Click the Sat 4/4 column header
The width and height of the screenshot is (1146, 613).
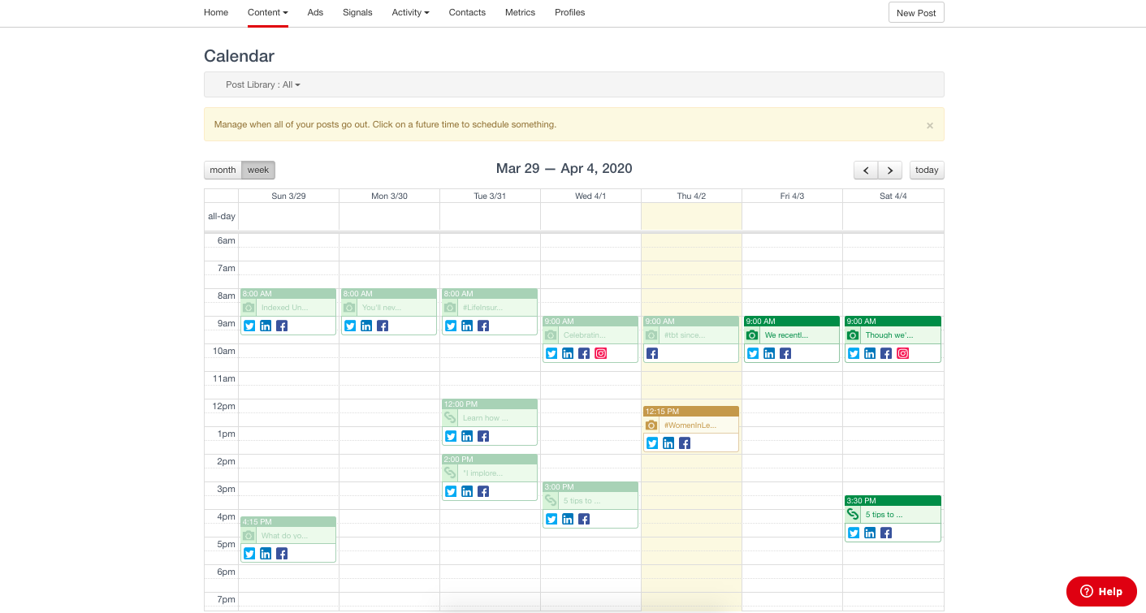click(893, 196)
